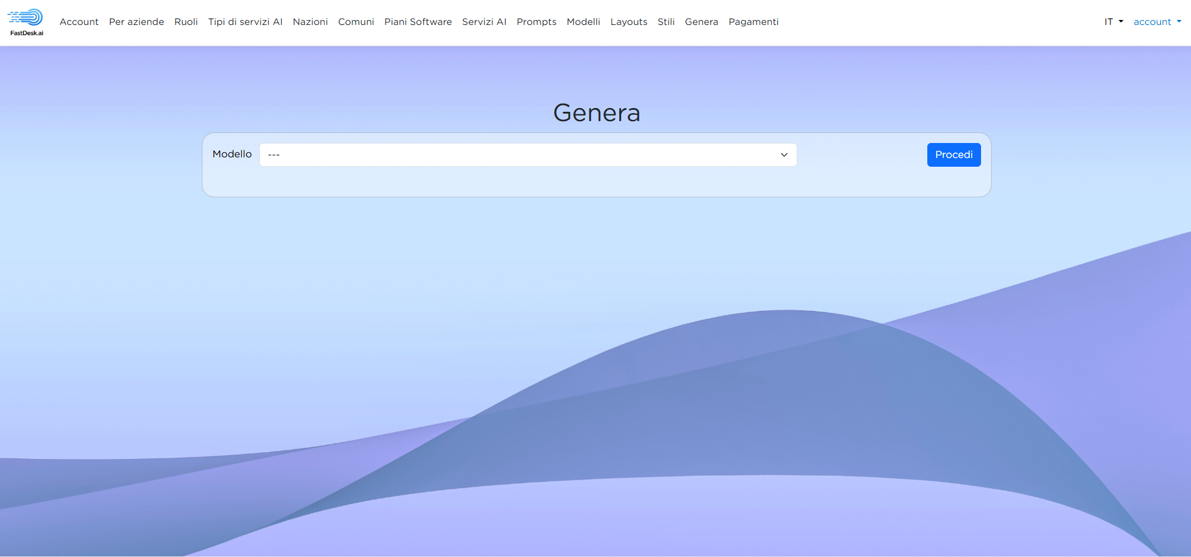Open the Stili page
Image resolution: width=1191 pixels, height=557 pixels.
coord(665,22)
